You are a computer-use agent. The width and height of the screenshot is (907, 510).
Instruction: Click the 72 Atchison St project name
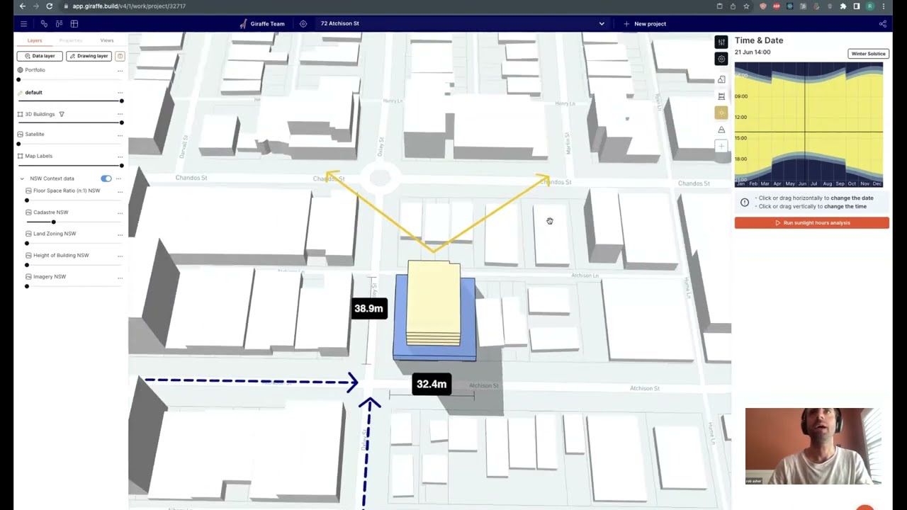click(x=340, y=23)
